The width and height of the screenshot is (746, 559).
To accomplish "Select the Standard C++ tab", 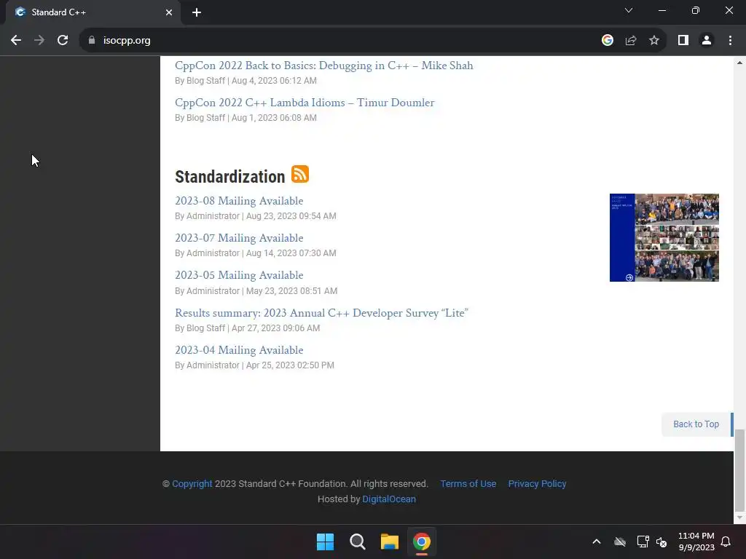I will click(x=93, y=12).
